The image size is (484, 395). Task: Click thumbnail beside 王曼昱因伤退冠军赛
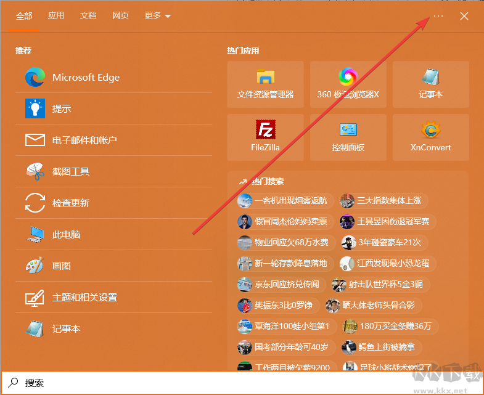coord(347,222)
